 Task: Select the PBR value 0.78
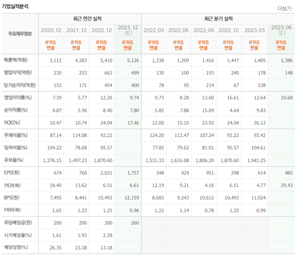coord(209,211)
